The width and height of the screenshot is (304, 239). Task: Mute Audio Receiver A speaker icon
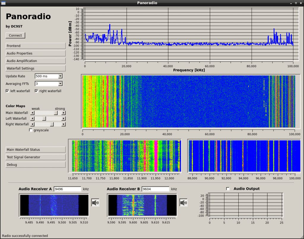tap(95, 203)
